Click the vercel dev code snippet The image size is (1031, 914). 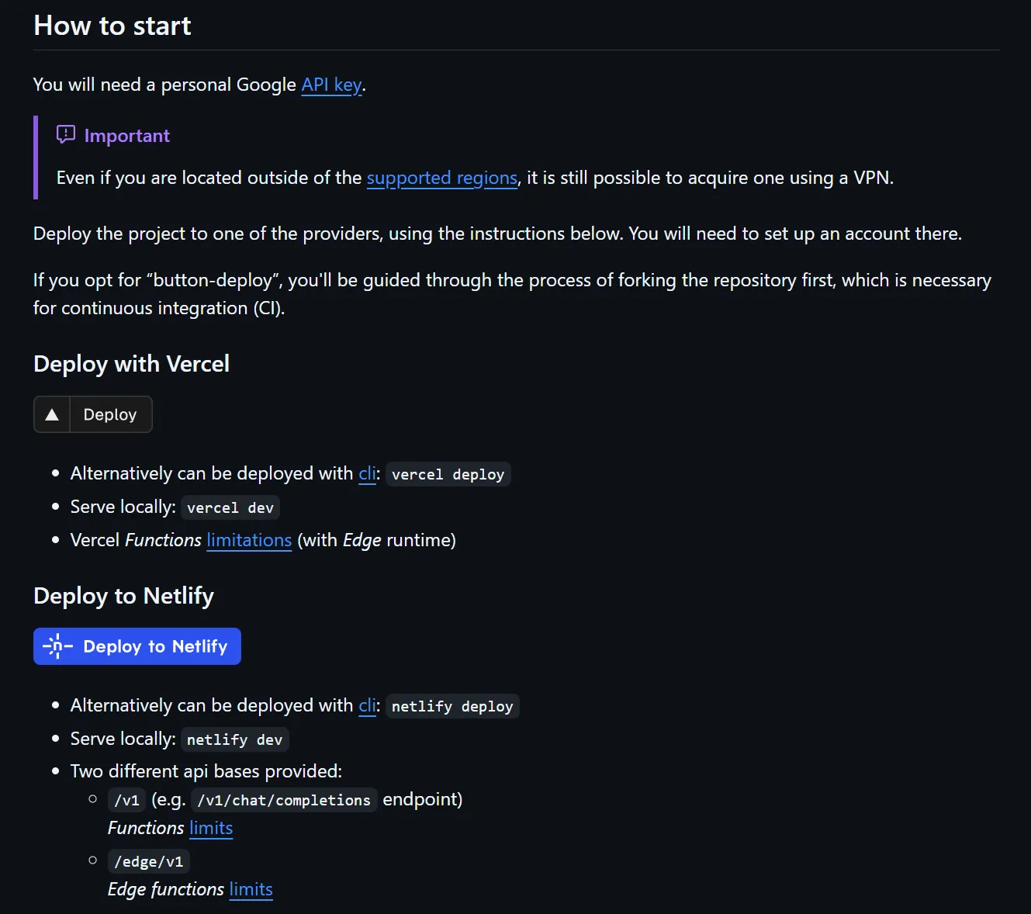click(230, 507)
